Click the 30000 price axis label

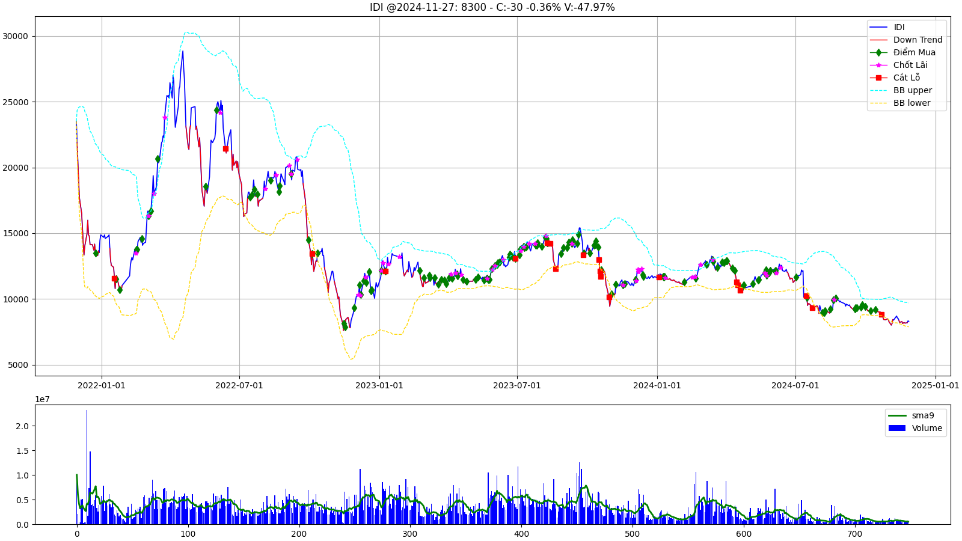pos(16,36)
